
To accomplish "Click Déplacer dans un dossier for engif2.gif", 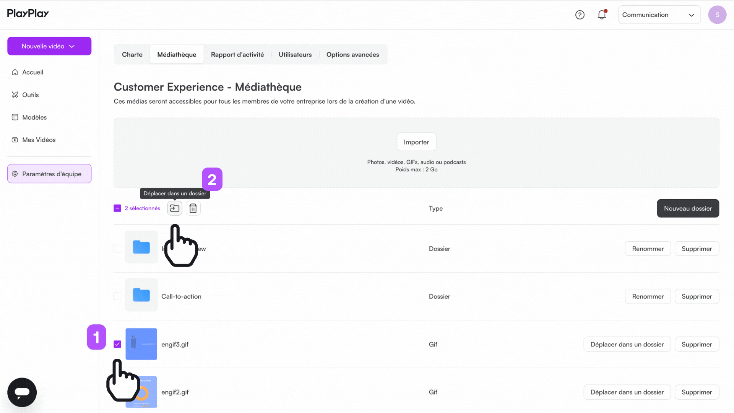I will pyautogui.click(x=627, y=392).
